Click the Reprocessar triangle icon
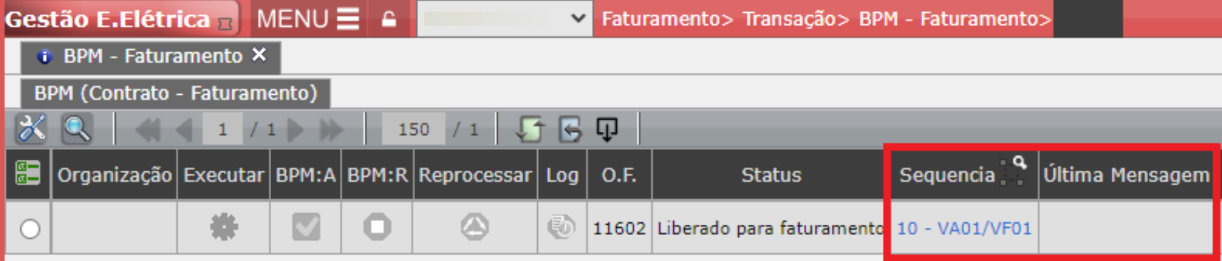The height and width of the screenshot is (261, 1222). pyautogui.click(x=474, y=227)
